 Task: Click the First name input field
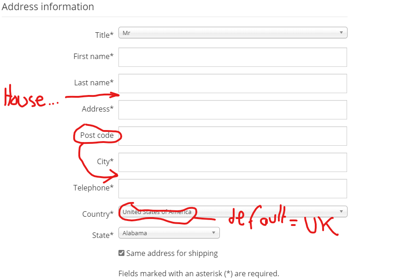coord(232,57)
